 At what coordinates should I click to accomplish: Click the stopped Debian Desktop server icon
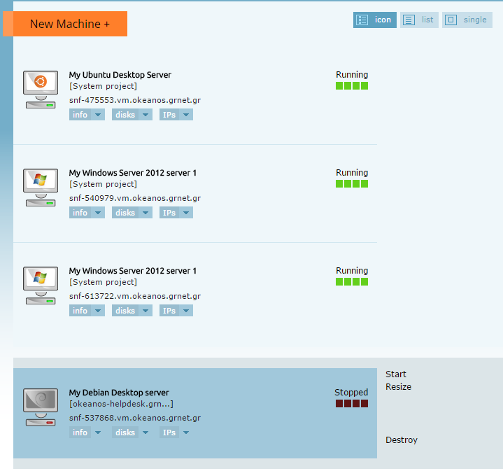pos(40,407)
